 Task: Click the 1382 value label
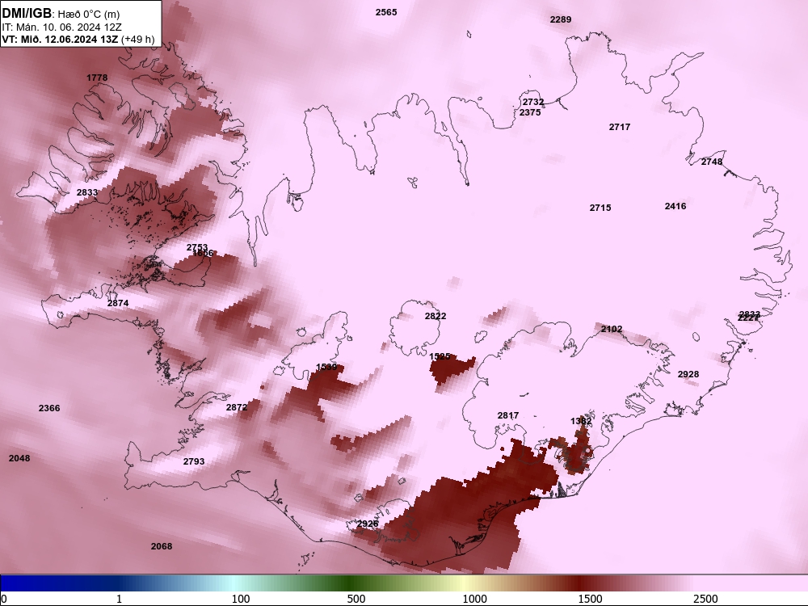click(581, 421)
